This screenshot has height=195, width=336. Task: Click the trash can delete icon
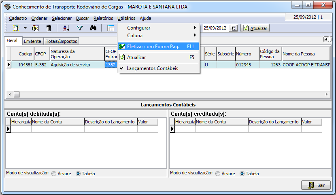click(49, 28)
